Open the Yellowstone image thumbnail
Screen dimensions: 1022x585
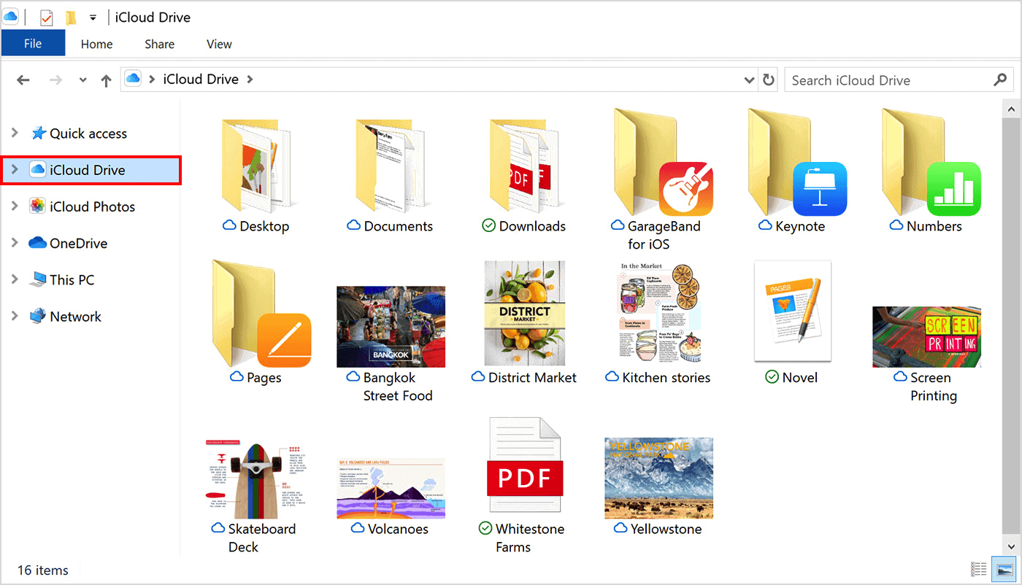pos(658,478)
